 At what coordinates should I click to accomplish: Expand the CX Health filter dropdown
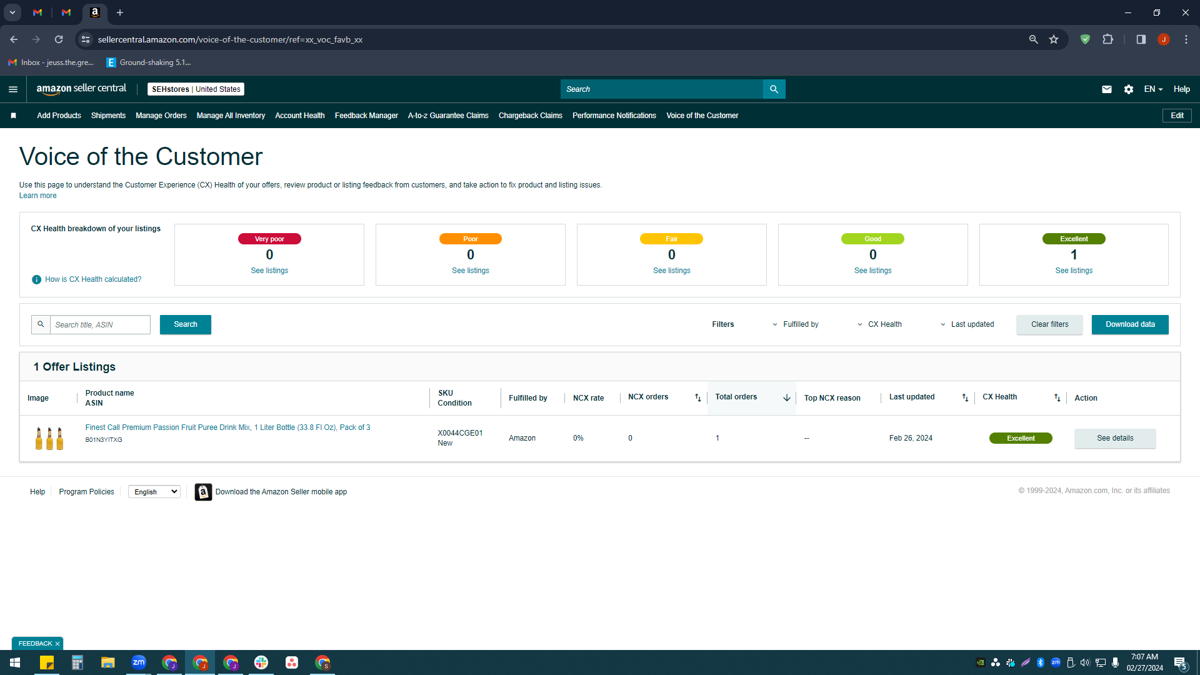[x=879, y=324]
